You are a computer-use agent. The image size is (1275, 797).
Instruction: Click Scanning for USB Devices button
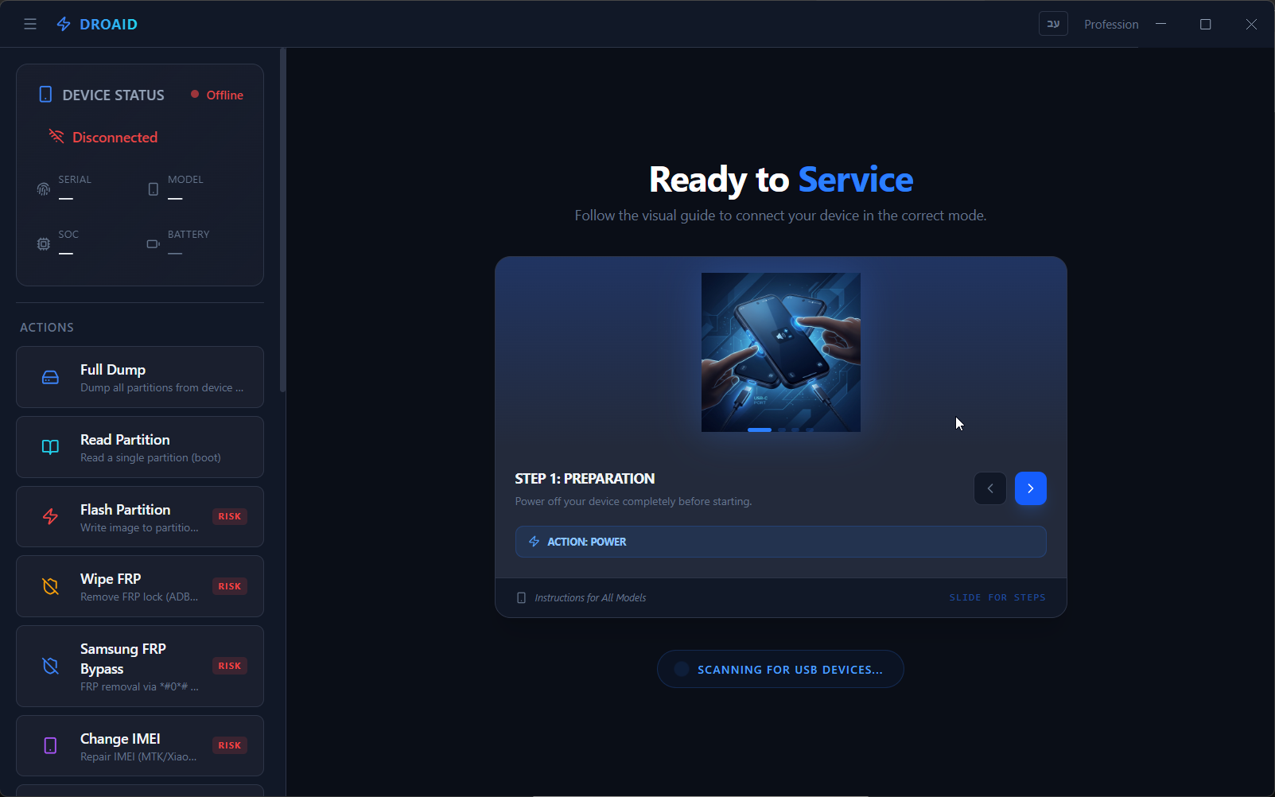[x=779, y=669]
